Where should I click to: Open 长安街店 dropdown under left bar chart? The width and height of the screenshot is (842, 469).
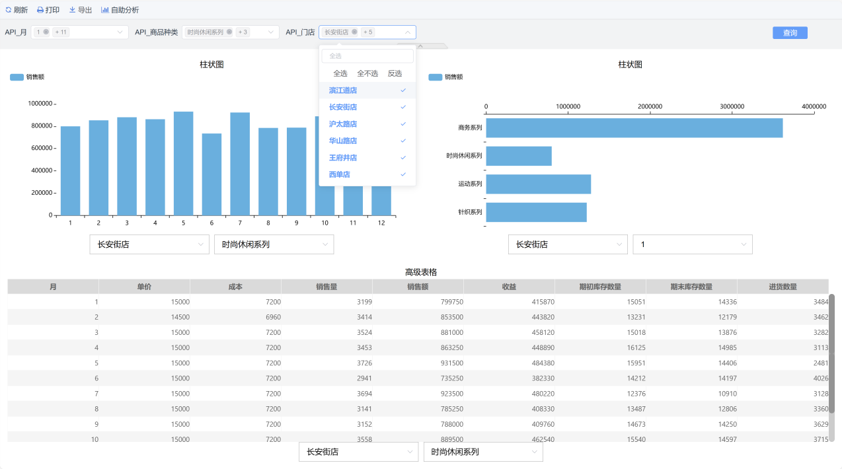pos(149,244)
